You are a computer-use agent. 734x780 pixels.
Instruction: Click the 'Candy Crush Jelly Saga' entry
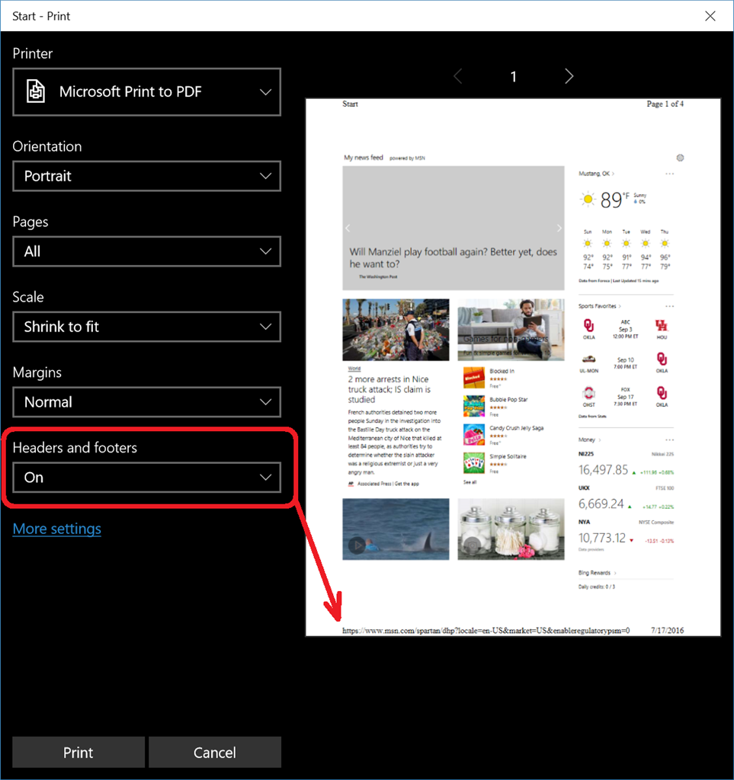[x=517, y=428]
